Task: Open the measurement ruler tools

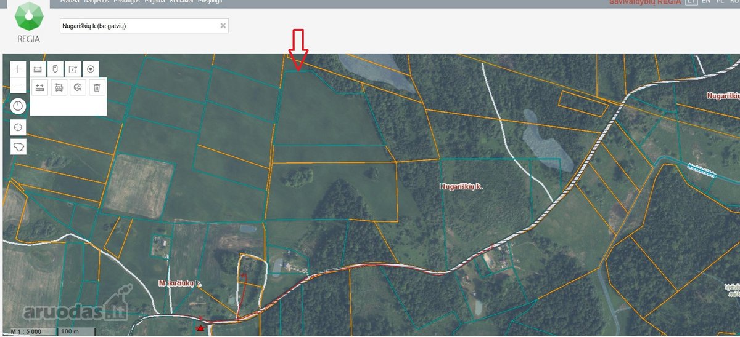Action: click(37, 69)
